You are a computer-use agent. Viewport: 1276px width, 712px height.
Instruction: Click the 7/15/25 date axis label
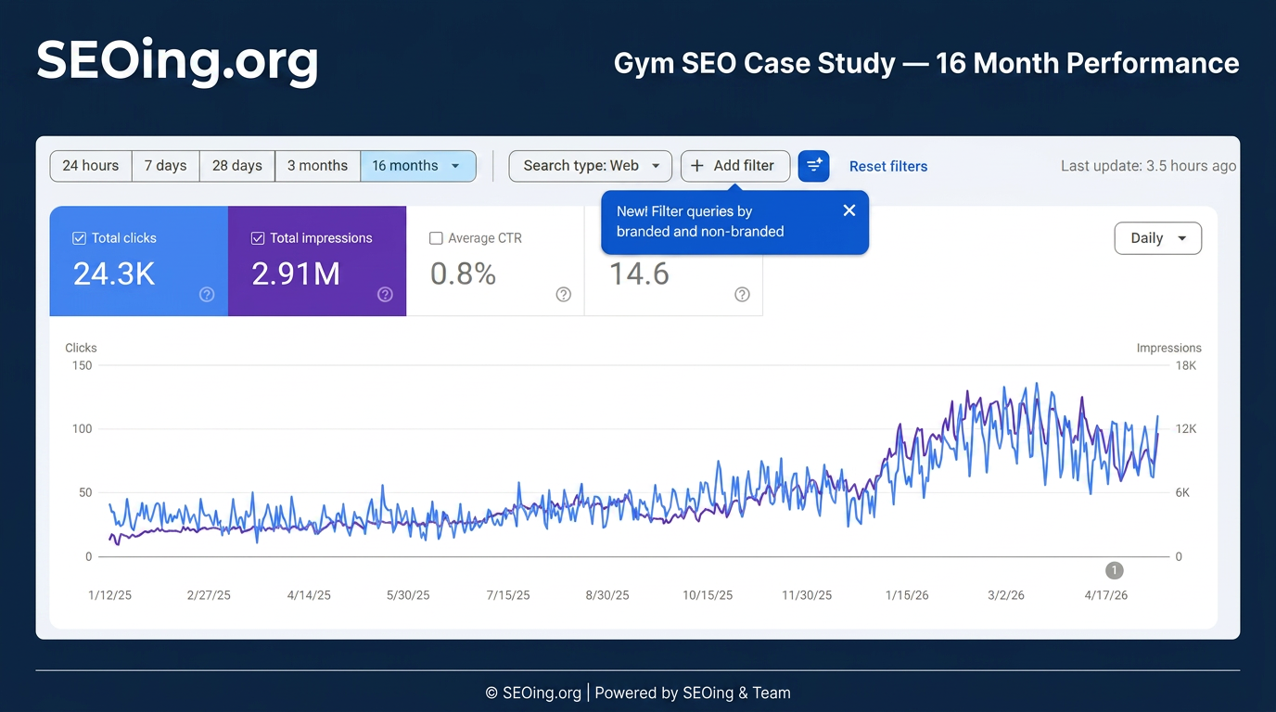(507, 595)
